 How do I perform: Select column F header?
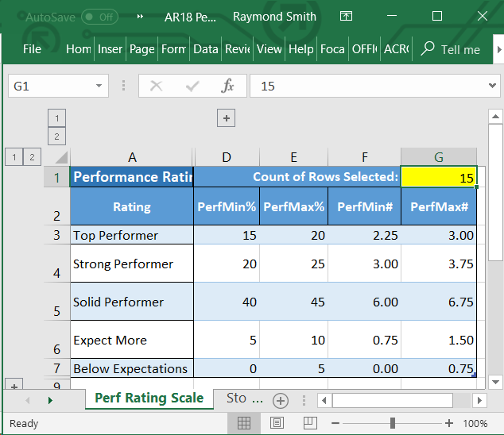point(365,157)
